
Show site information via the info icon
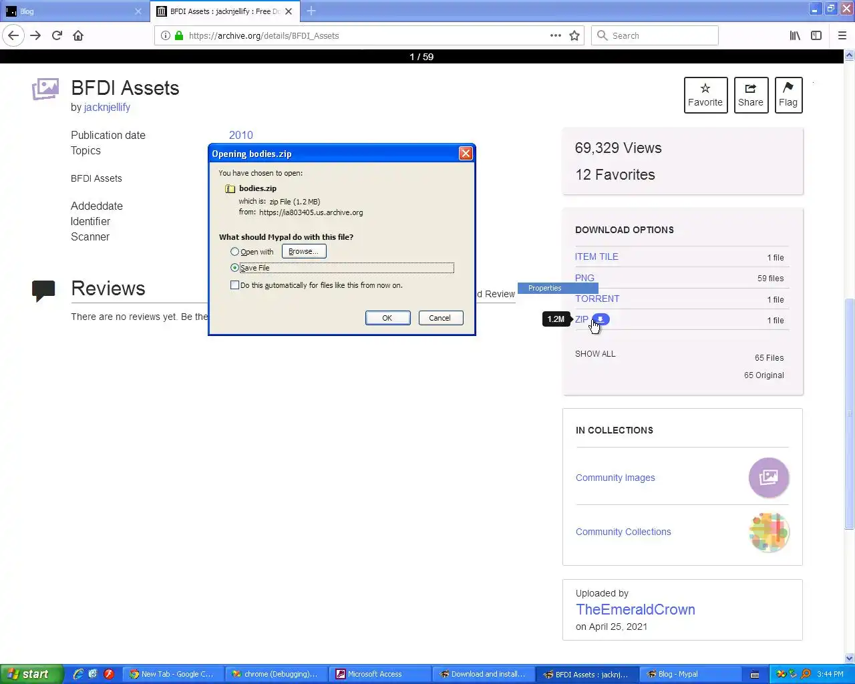tap(166, 35)
